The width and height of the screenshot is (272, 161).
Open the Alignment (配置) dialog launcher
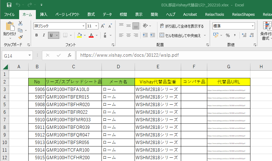tap(208, 45)
